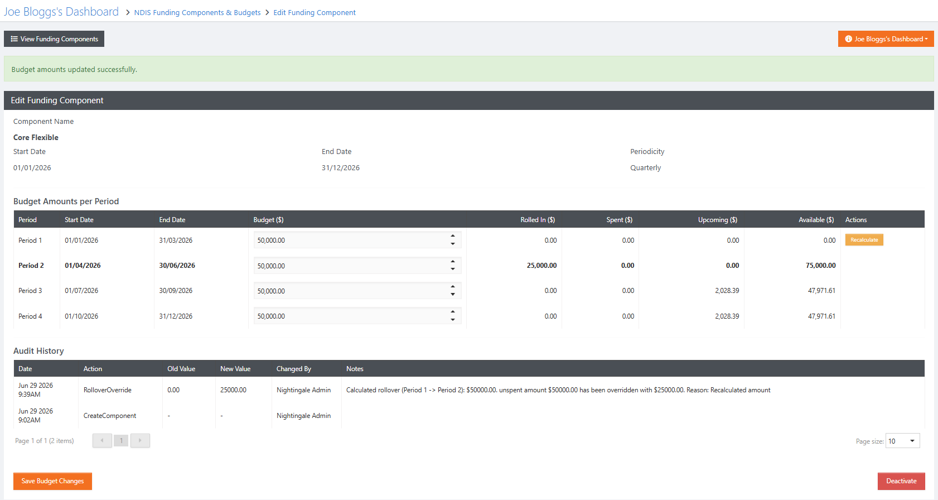
Task: Click the red Deactivate button
Action: pyautogui.click(x=901, y=481)
